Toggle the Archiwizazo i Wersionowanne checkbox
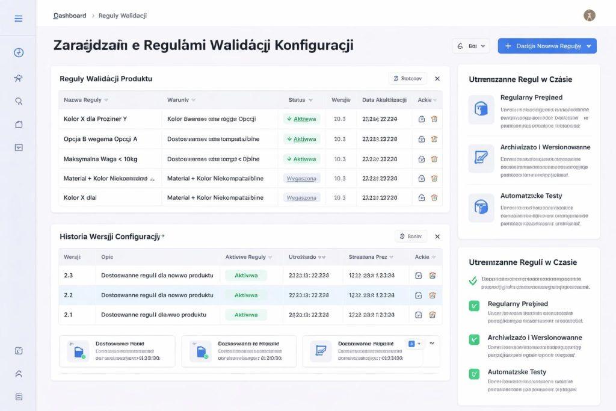 [474, 339]
